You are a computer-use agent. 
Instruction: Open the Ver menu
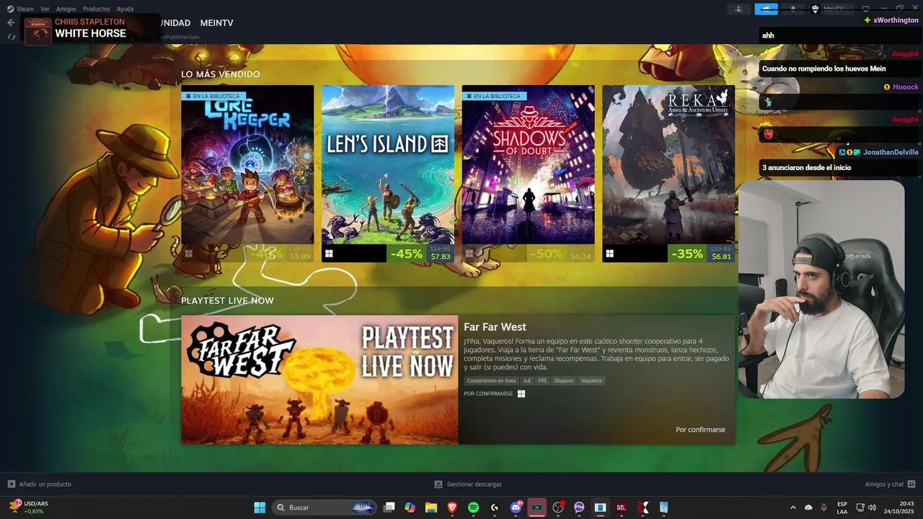click(x=45, y=9)
